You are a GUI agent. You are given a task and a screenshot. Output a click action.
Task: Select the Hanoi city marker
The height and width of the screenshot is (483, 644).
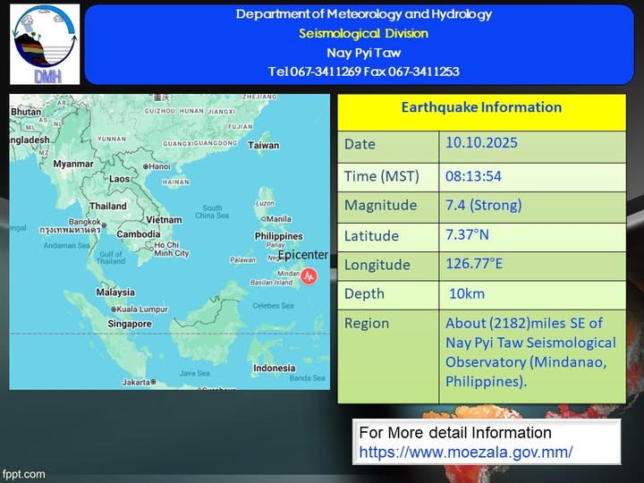pyautogui.click(x=146, y=166)
